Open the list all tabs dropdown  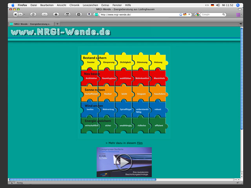tap(240, 24)
